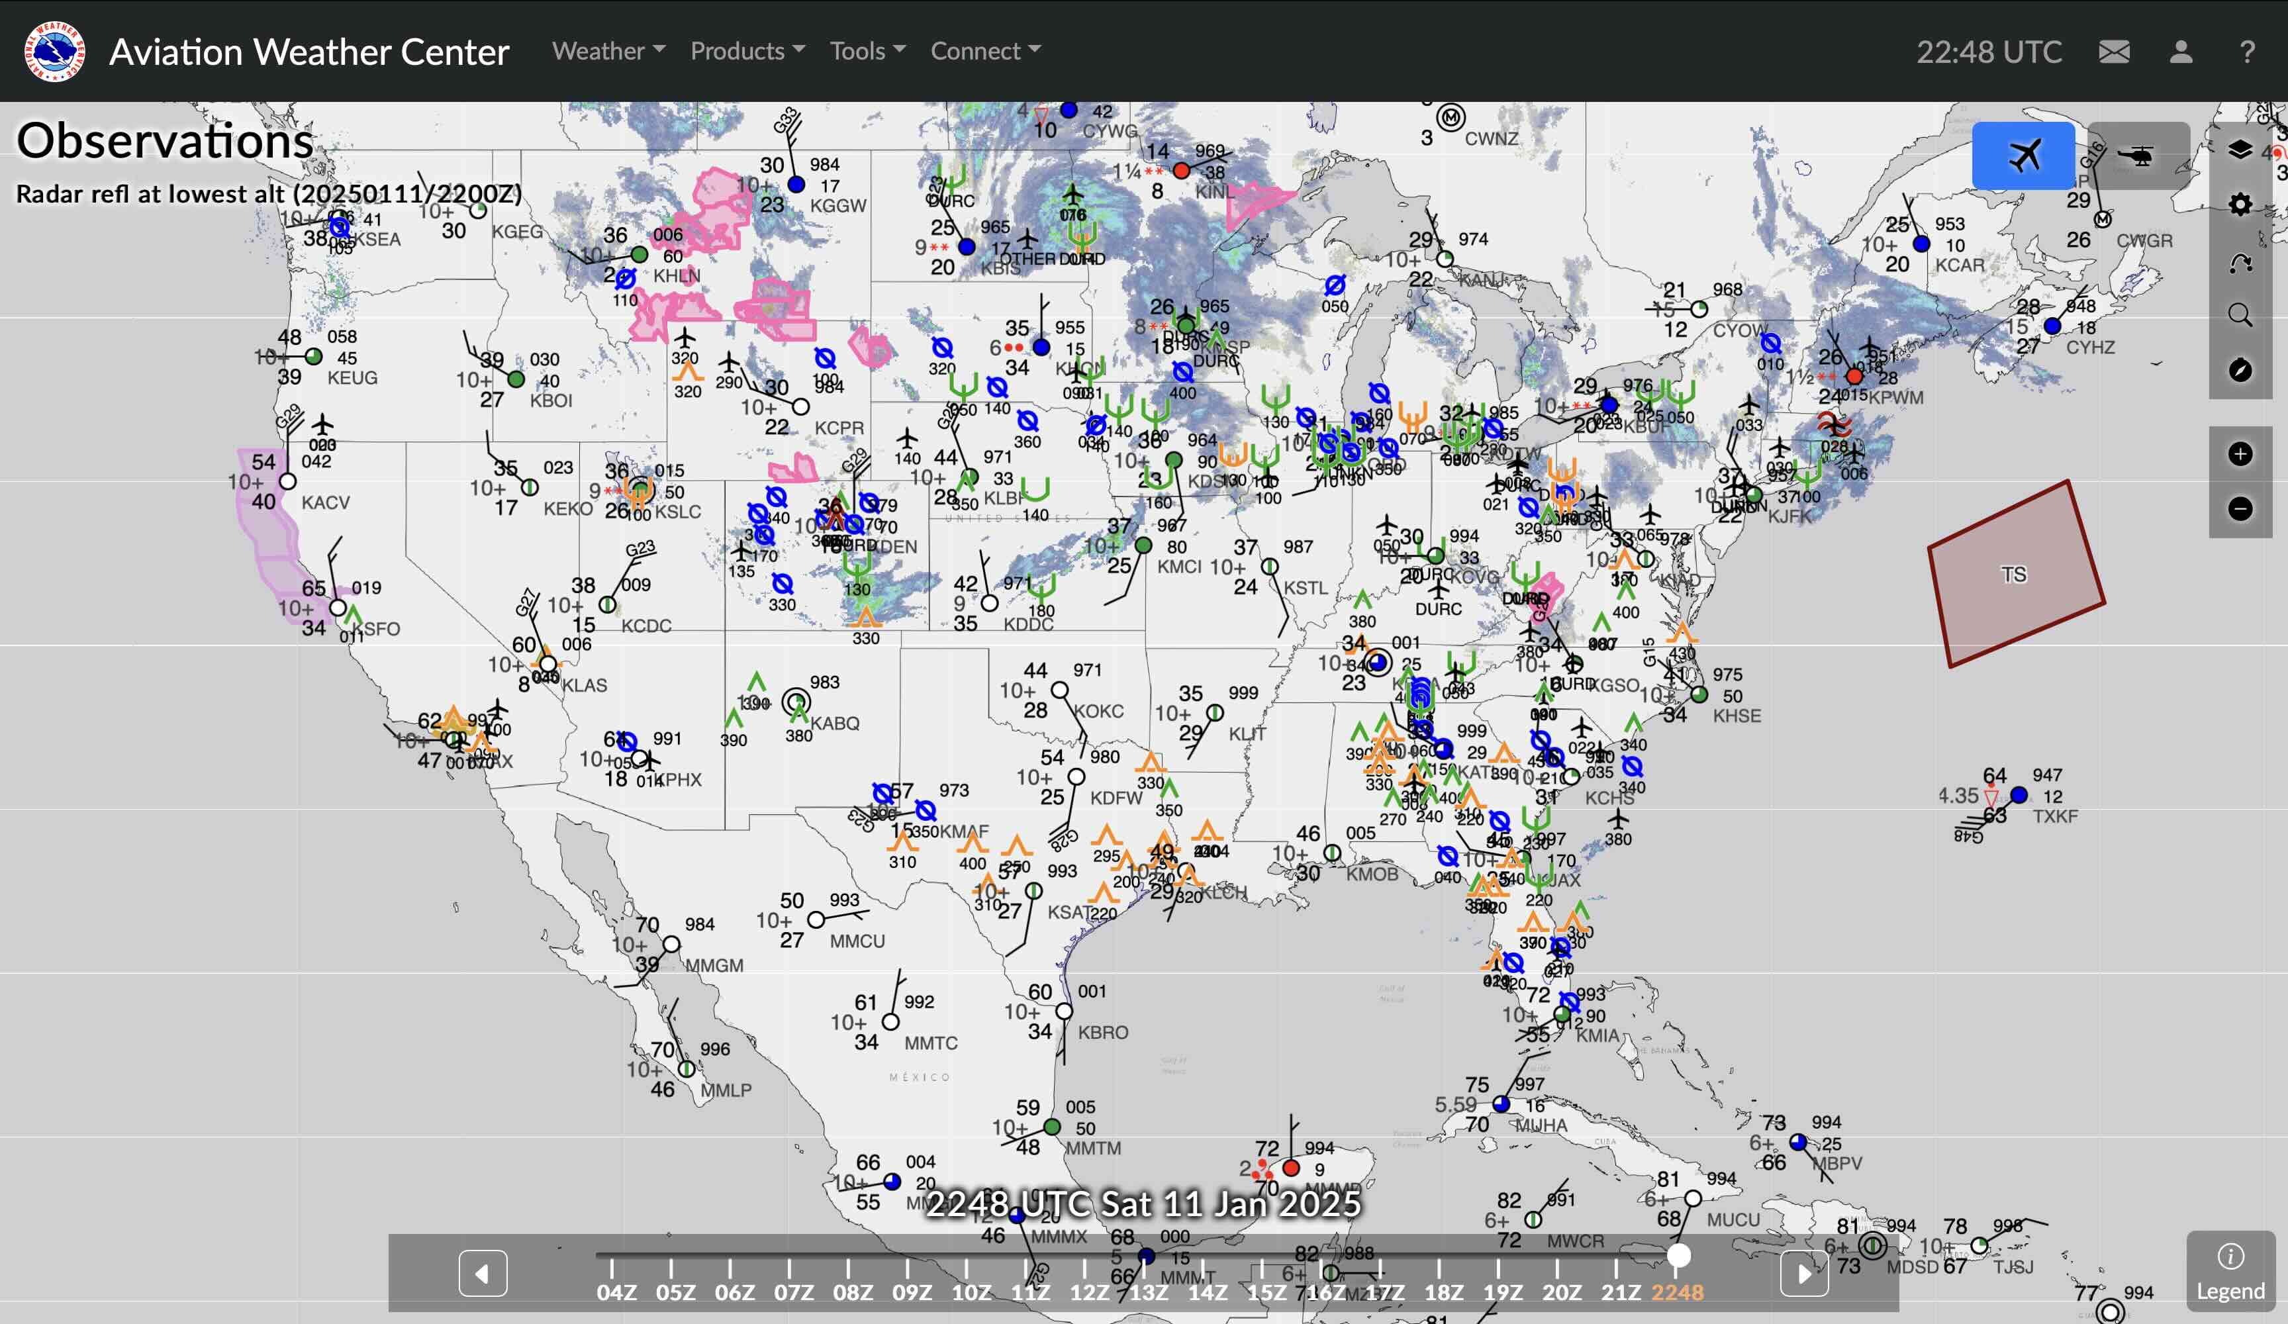Zoom in with the plus button
This screenshot has width=2288, height=1324.
(2240, 454)
